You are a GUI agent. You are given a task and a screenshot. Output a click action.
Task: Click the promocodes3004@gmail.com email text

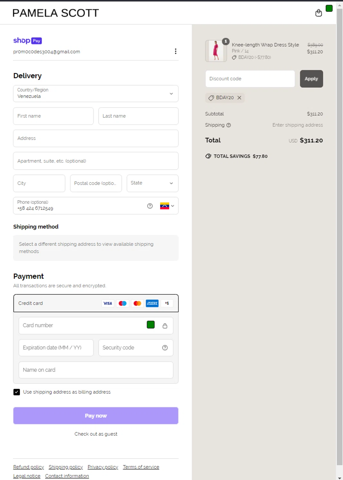[x=46, y=52]
